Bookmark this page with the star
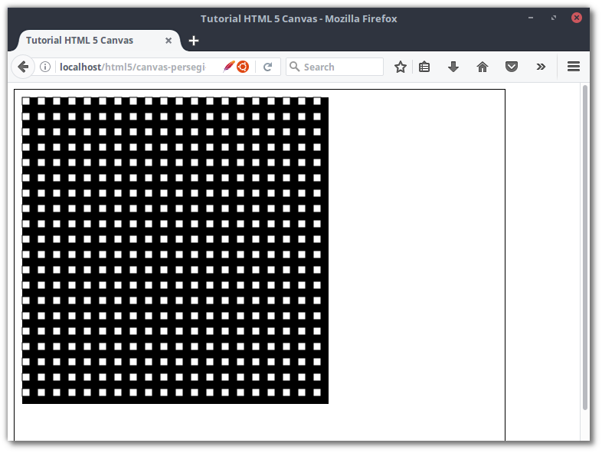This screenshot has width=602, height=453. click(400, 67)
